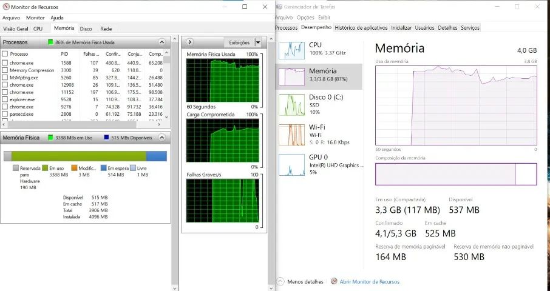This screenshot has width=550, height=291.
Task: Check the Memory Compression process checkbox
Action: pyautogui.click(x=5, y=70)
